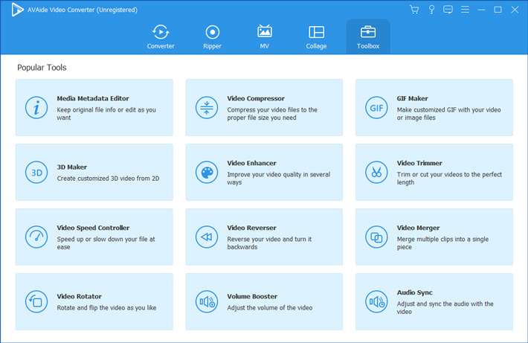Click the Video Trimmer scissors icon
The height and width of the screenshot is (343, 528).
click(x=376, y=173)
